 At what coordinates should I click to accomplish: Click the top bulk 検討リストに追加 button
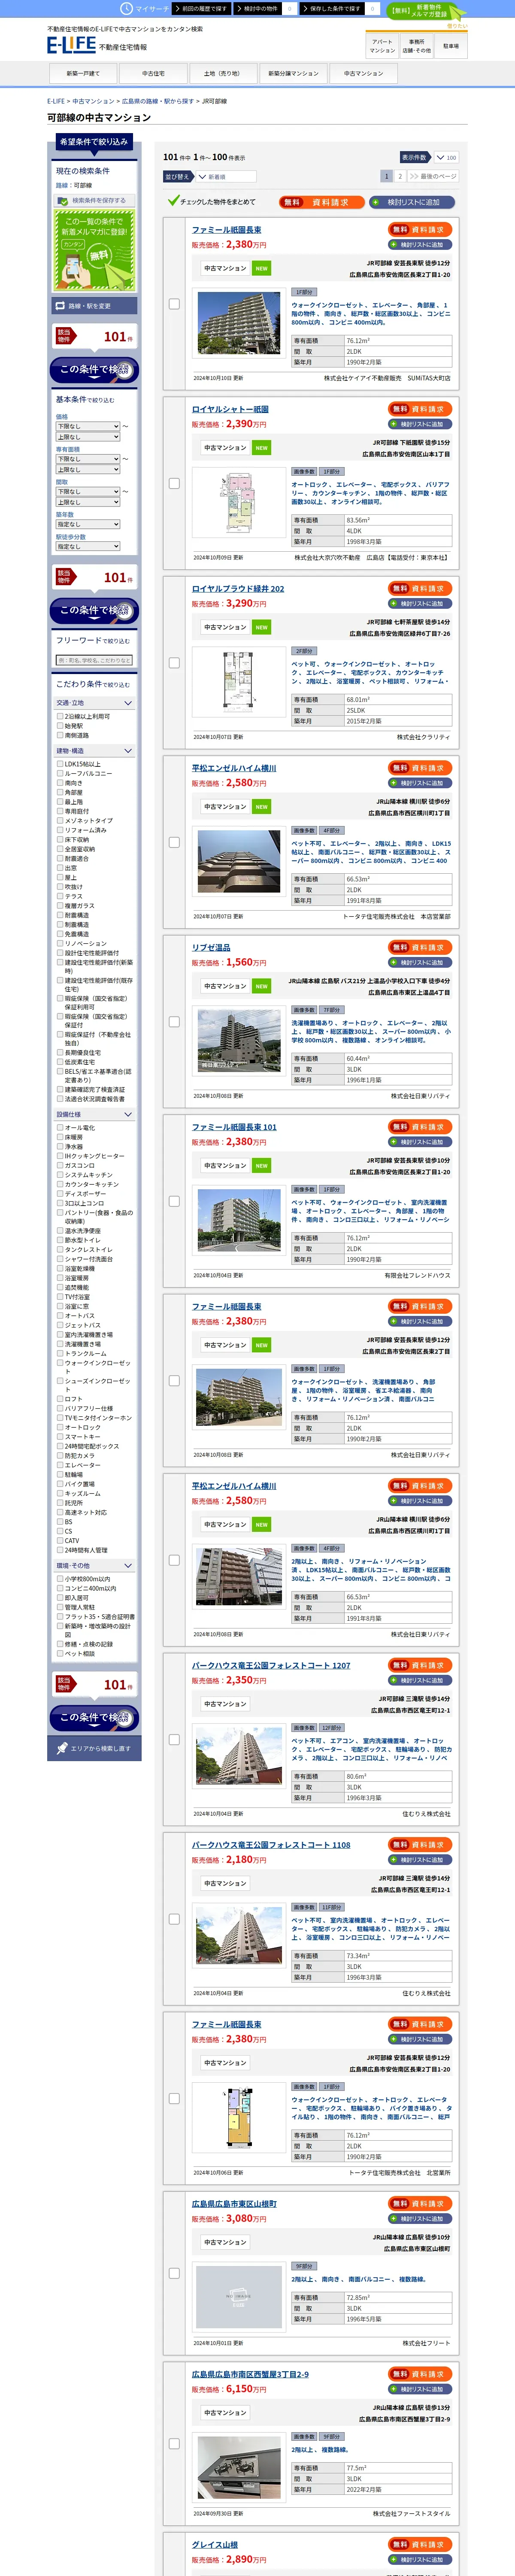pyautogui.click(x=412, y=202)
